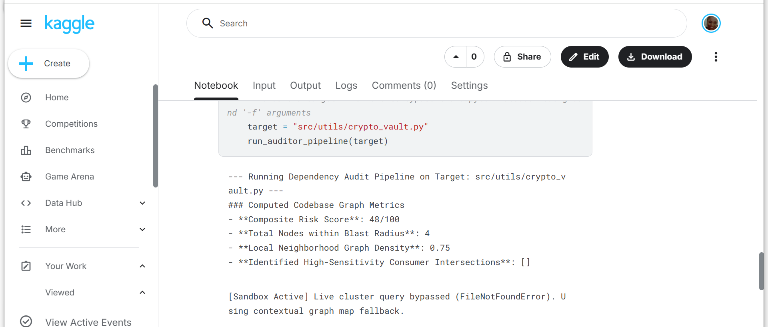Go to Competitions page

click(71, 124)
